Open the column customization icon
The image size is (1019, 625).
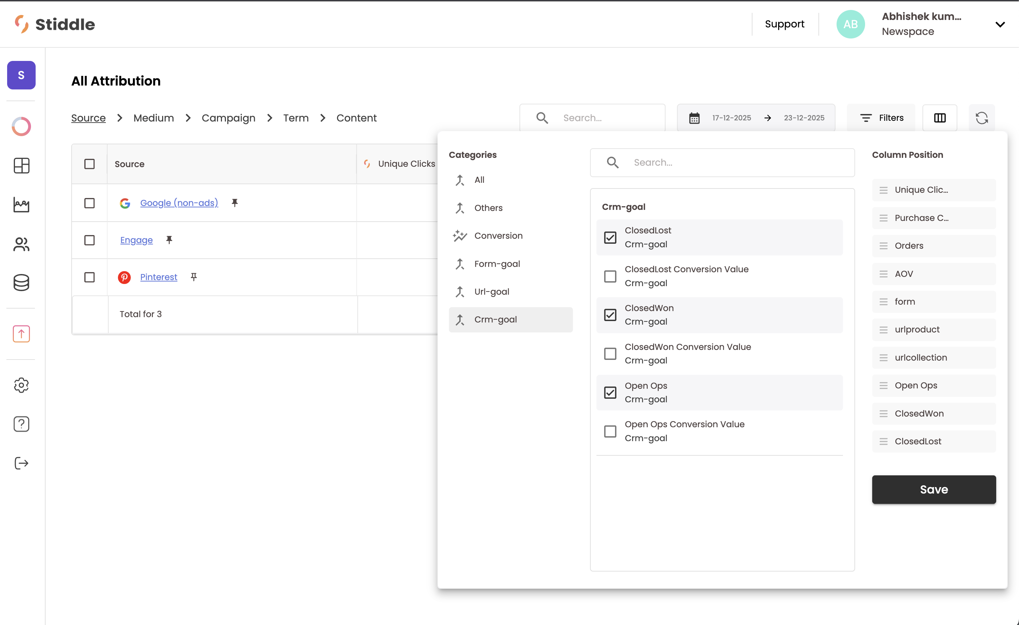point(940,118)
